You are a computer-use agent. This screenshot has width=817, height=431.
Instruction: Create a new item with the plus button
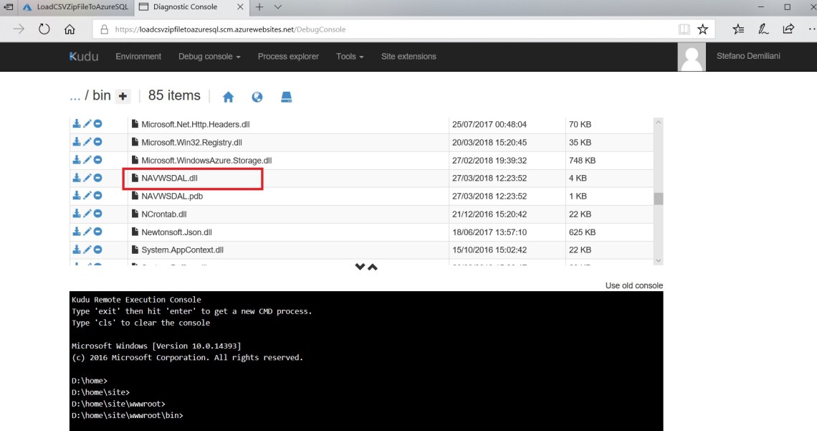coord(122,95)
